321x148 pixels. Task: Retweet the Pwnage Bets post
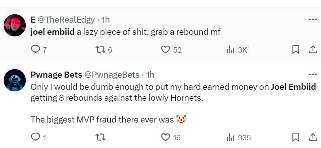101,137
